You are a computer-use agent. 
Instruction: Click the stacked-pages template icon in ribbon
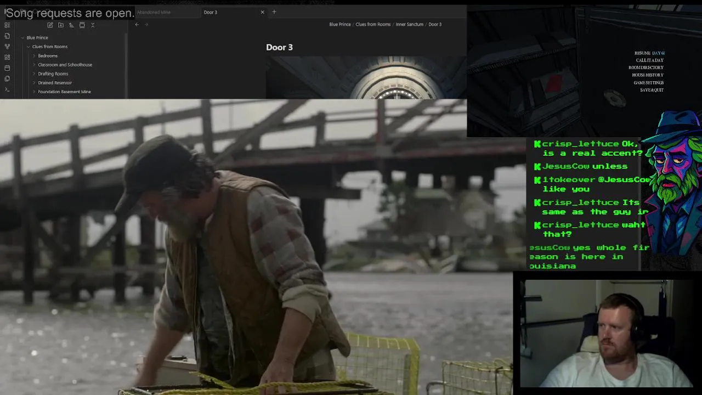pos(7,78)
